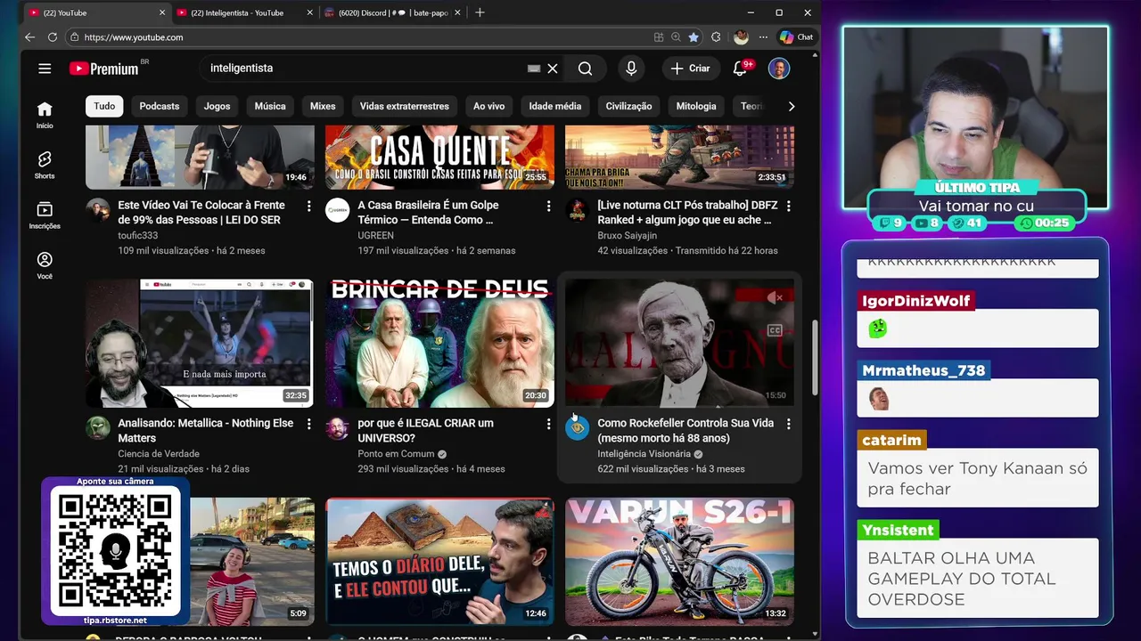This screenshot has height=641, width=1141.
Task: Click the magnifier search button
Action: 585,69
